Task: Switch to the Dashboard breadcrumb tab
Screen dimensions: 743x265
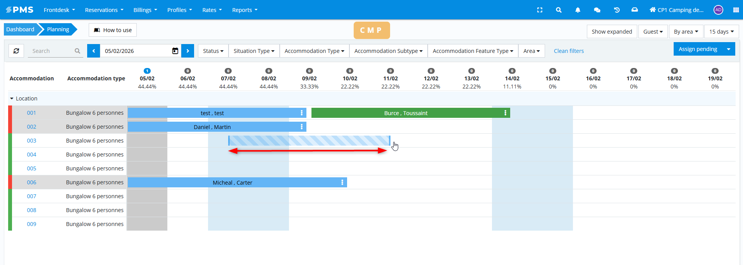Action: pyautogui.click(x=20, y=29)
